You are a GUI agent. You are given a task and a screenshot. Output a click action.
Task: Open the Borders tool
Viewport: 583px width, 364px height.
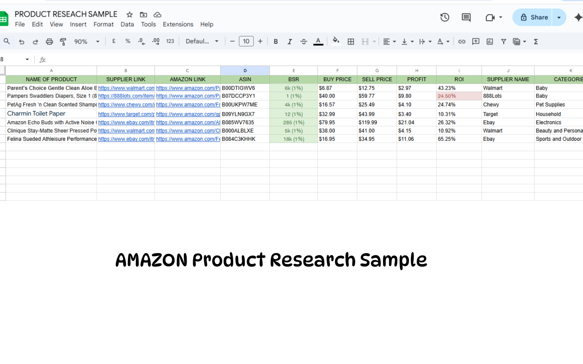[351, 42]
